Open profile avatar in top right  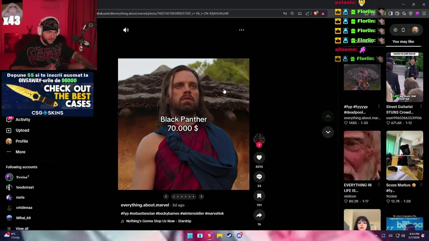point(415,30)
